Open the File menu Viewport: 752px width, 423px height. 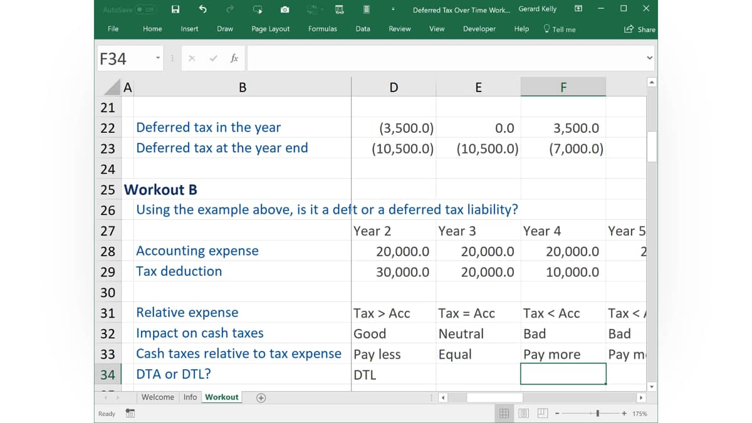(x=113, y=29)
